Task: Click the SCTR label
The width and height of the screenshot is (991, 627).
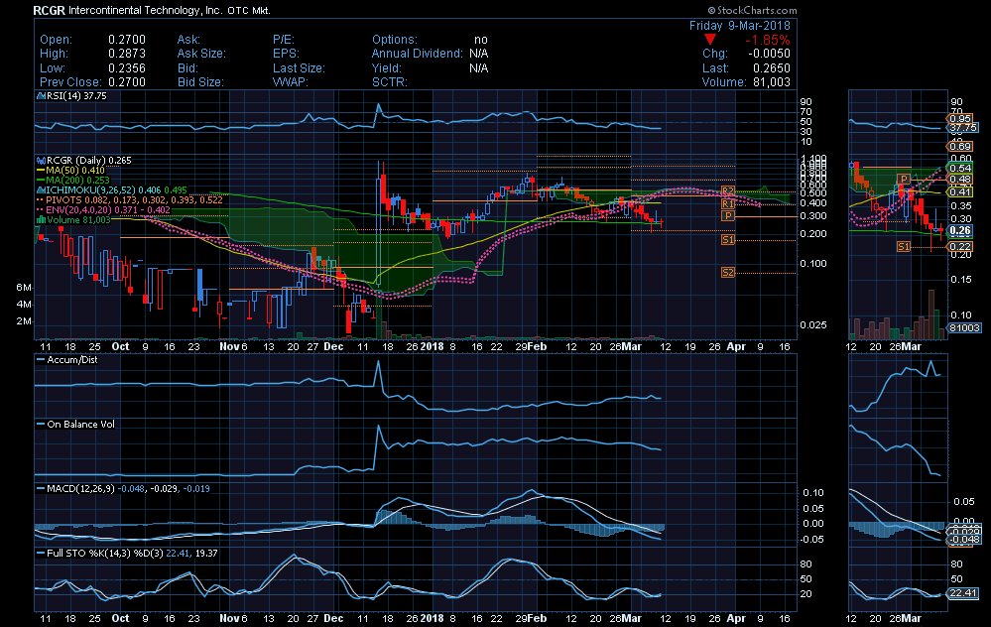Action: 389,82
